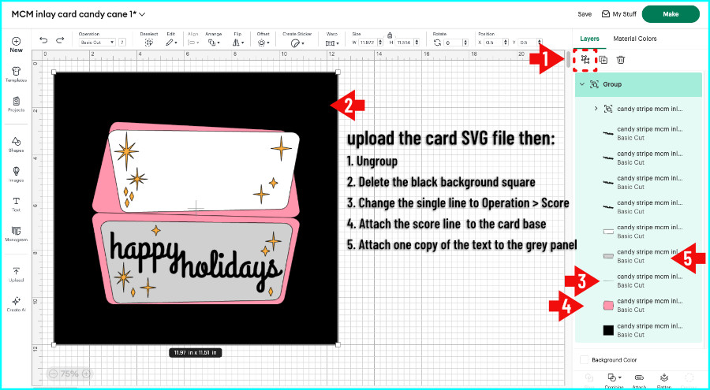Click the My Stuff envelope icon
710x390 pixels.
coord(605,14)
